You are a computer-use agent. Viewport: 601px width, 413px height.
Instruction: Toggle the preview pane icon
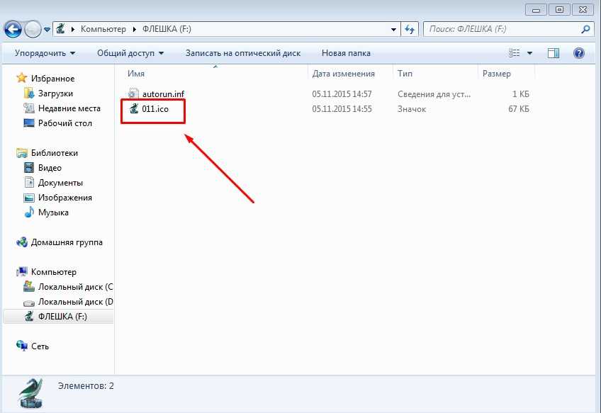(x=554, y=53)
